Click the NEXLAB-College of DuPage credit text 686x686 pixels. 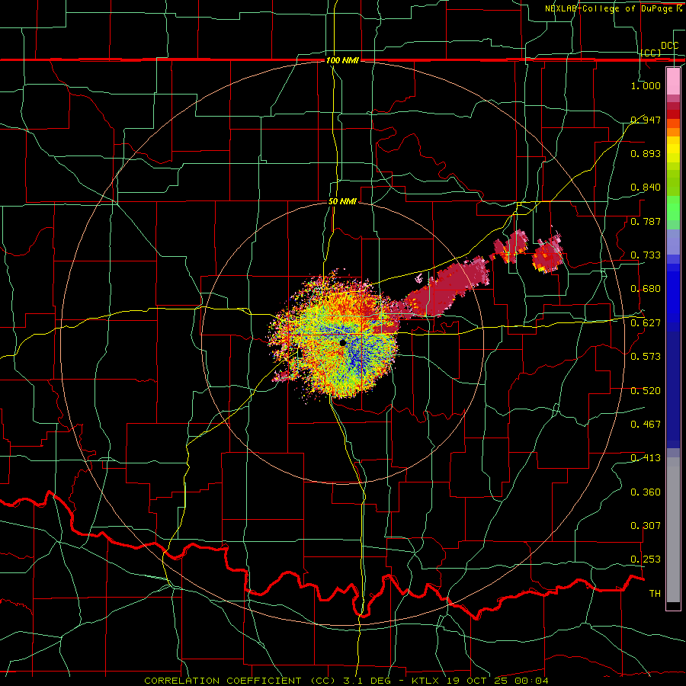[x=608, y=8]
